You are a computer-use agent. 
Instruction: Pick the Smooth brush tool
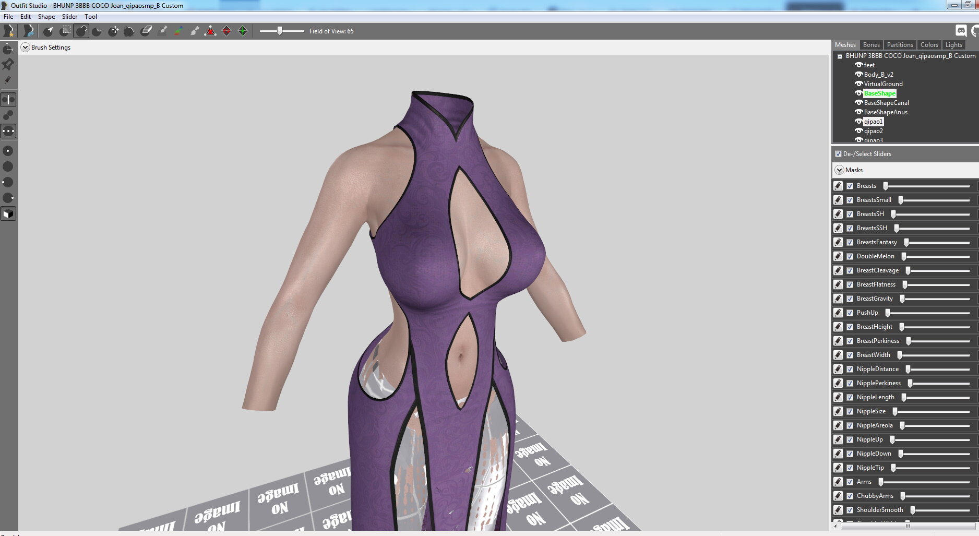[129, 31]
